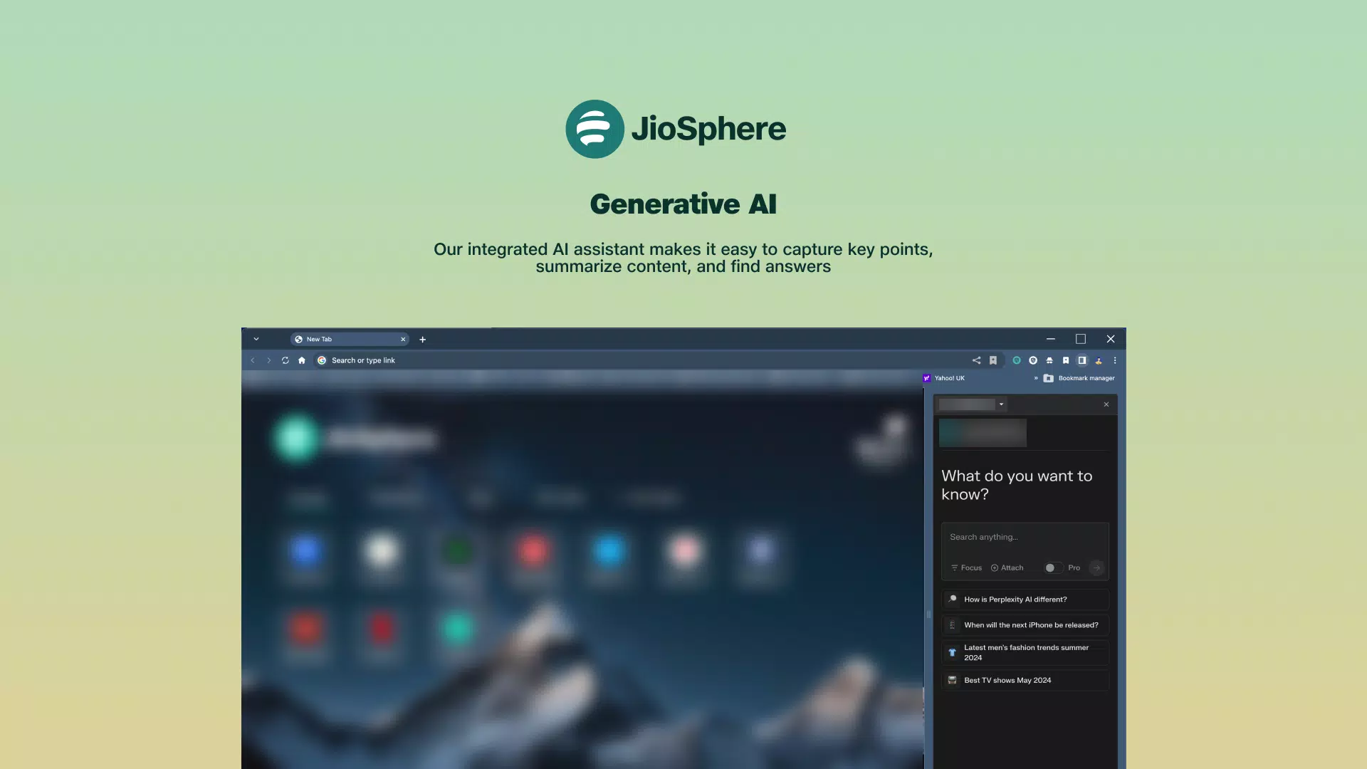1367x769 pixels.
Task: Select 'Best TV shows May 2024' suggestion
Action: click(x=1025, y=680)
